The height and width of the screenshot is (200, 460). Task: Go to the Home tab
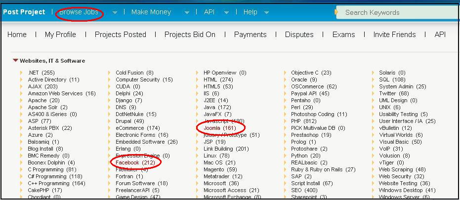click(x=17, y=35)
